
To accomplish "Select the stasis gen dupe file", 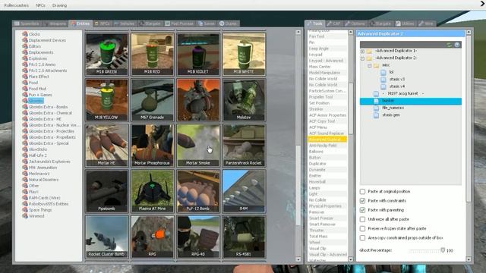I will tap(391, 115).
